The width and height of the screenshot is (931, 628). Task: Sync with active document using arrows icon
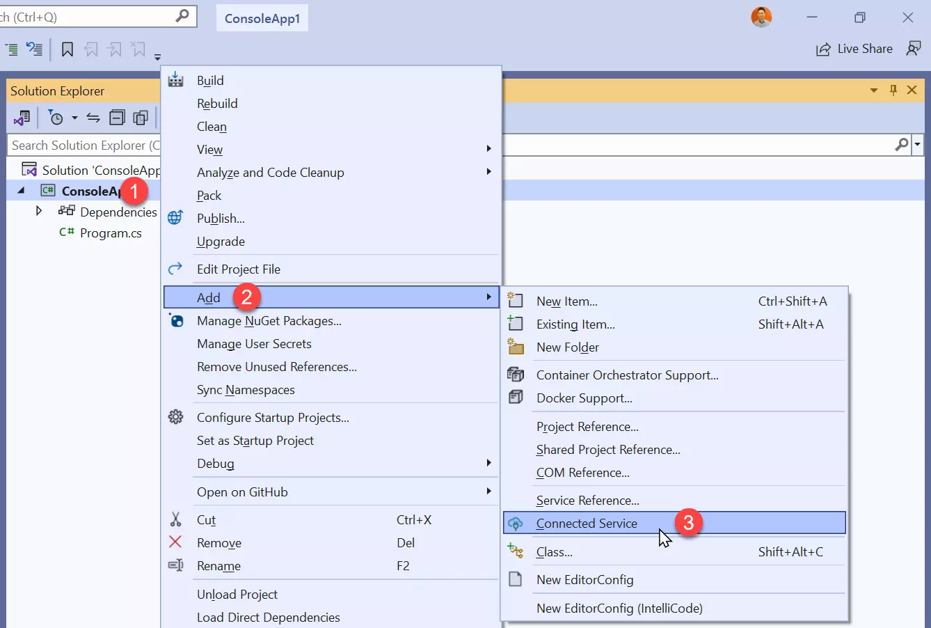(x=93, y=118)
